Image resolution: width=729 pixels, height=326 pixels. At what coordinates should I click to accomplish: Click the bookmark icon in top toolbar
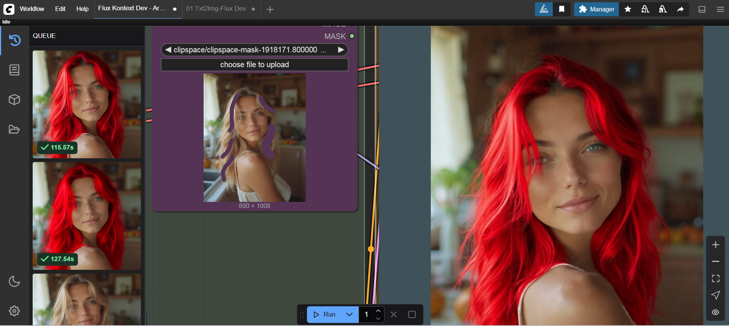coord(561,9)
